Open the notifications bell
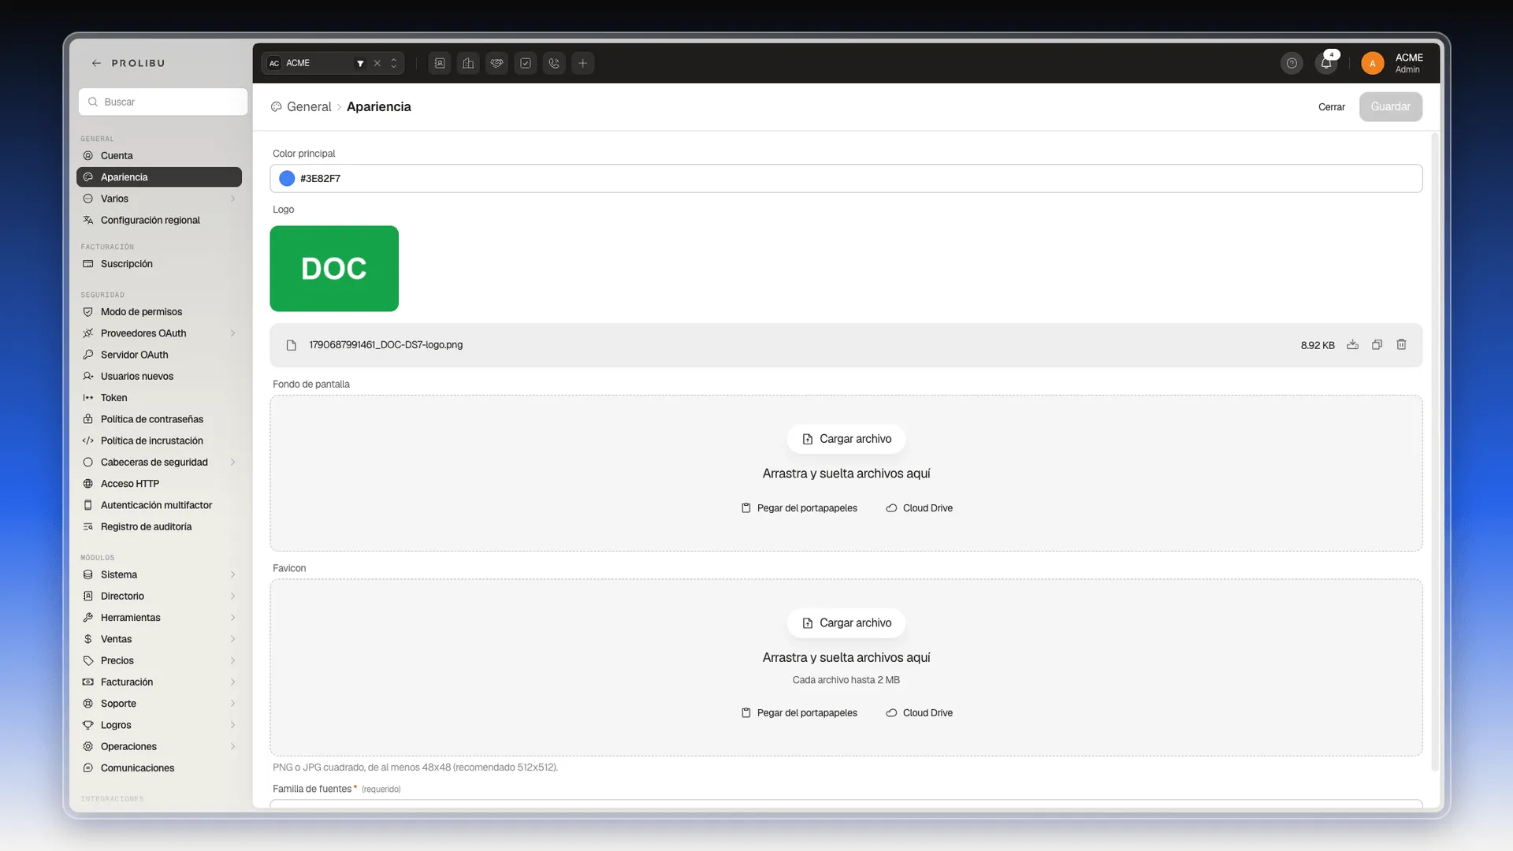The width and height of the screenshot is (1513, 851). tap(1326, 63)
